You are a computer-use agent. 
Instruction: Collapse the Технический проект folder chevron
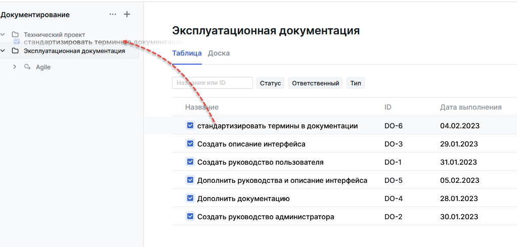pos(3,35)
